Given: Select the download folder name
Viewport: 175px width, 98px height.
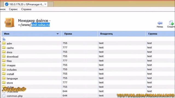Looking at the screenshot, I should (12, 57).
